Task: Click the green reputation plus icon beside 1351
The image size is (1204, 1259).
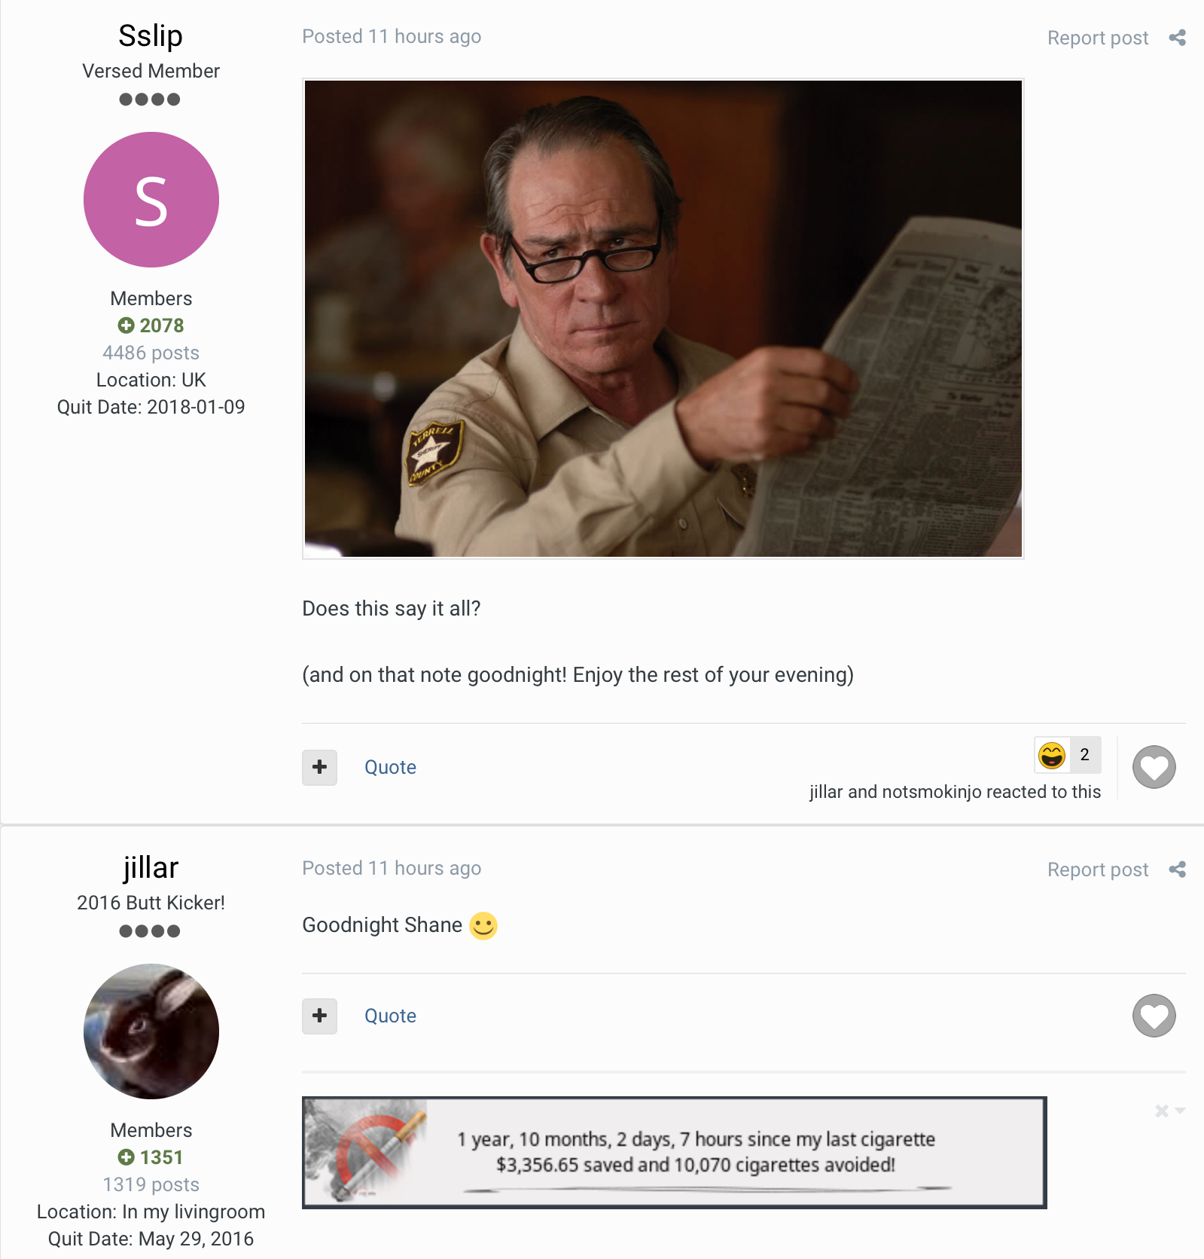Action: click(x=126, y=1157)
